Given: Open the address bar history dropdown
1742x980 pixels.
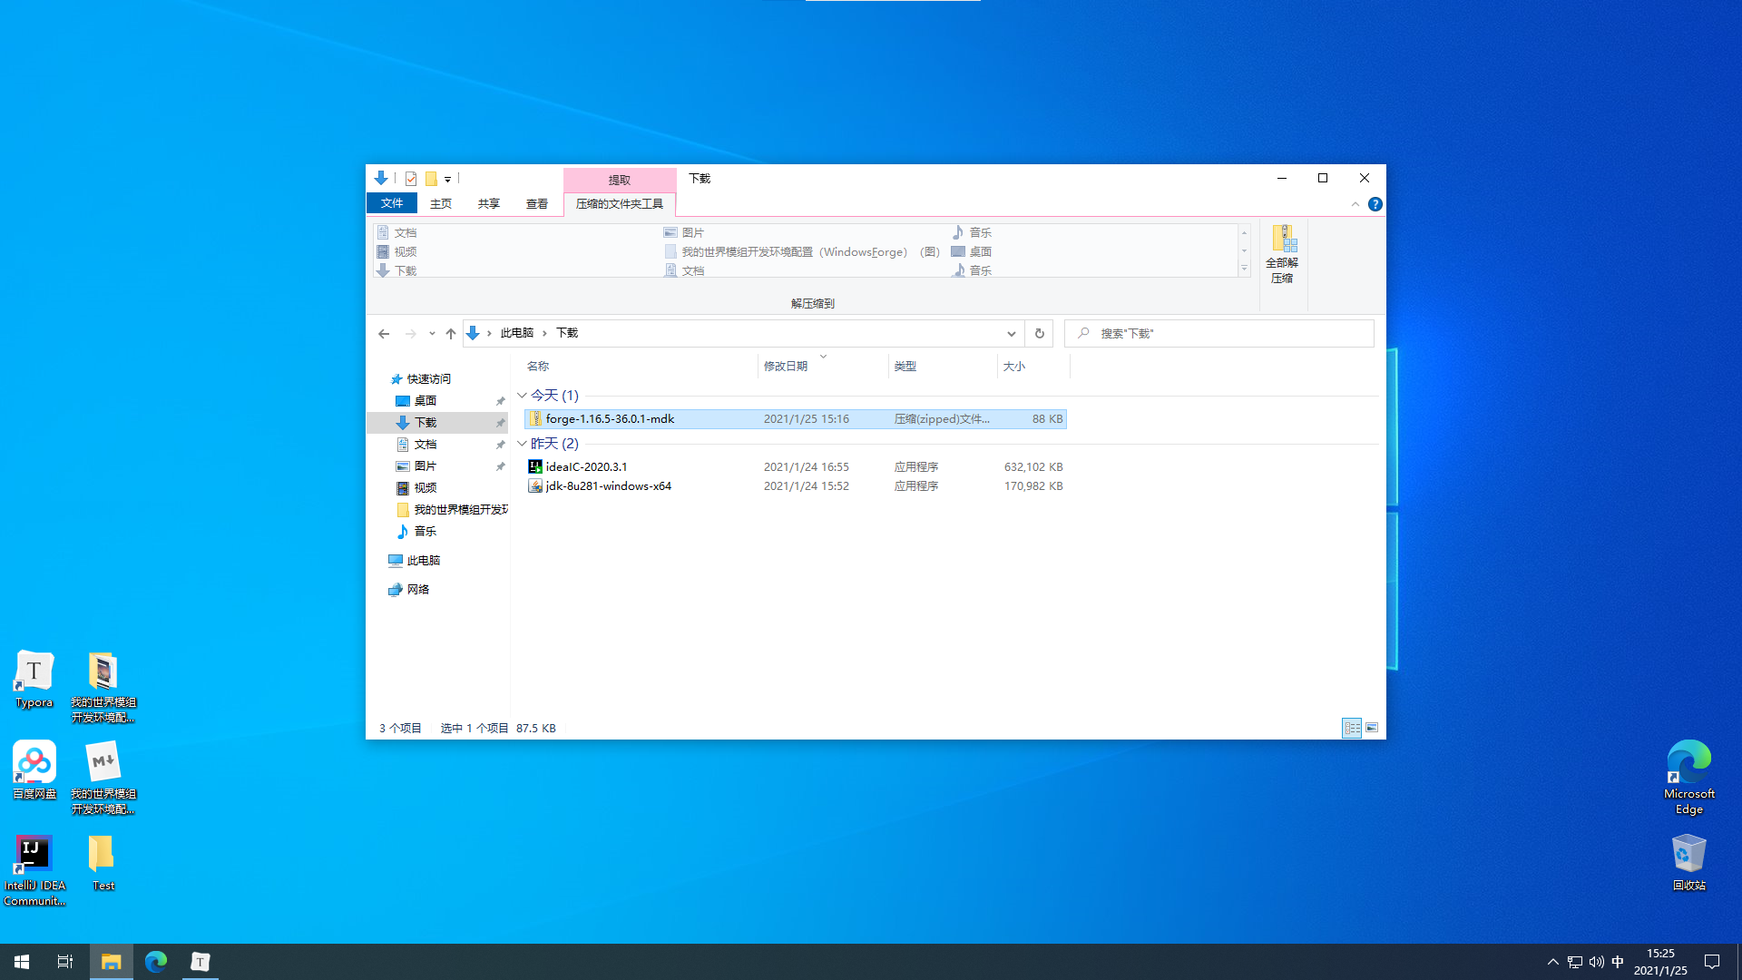Looking at the screenshot, I should pyautogui.click(x=1011, y=334).
